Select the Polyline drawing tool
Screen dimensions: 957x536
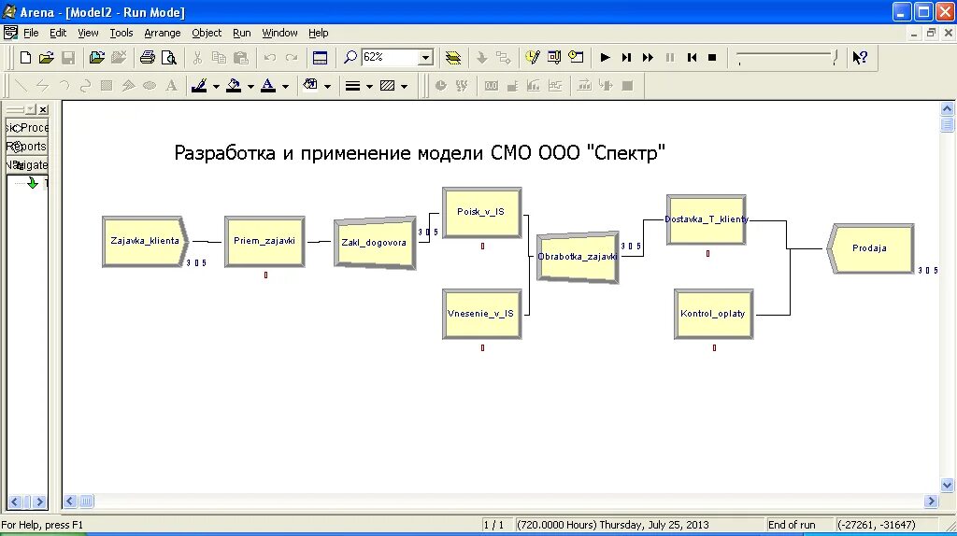click(x=42, y=86)
